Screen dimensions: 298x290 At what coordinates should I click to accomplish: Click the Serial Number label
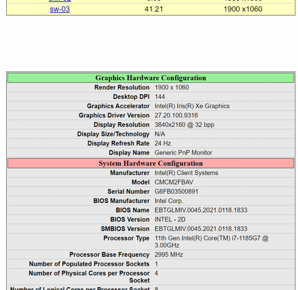pyautogui.click(x=128, y=191)
